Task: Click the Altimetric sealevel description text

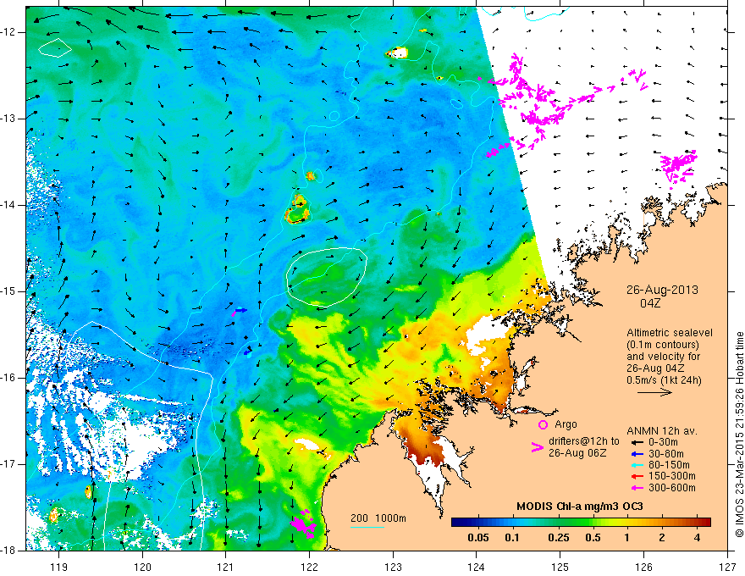Action: [x=670, y=357]
